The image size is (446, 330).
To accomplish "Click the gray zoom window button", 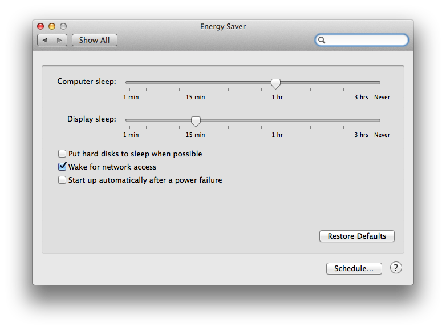I will [x=63, y=26].
